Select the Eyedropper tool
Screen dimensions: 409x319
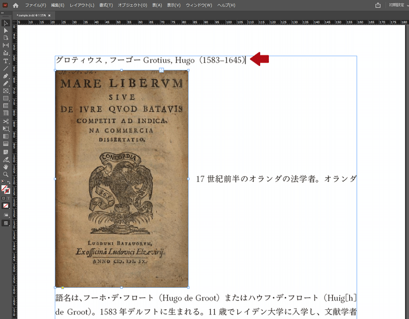(x=6, y=160)
